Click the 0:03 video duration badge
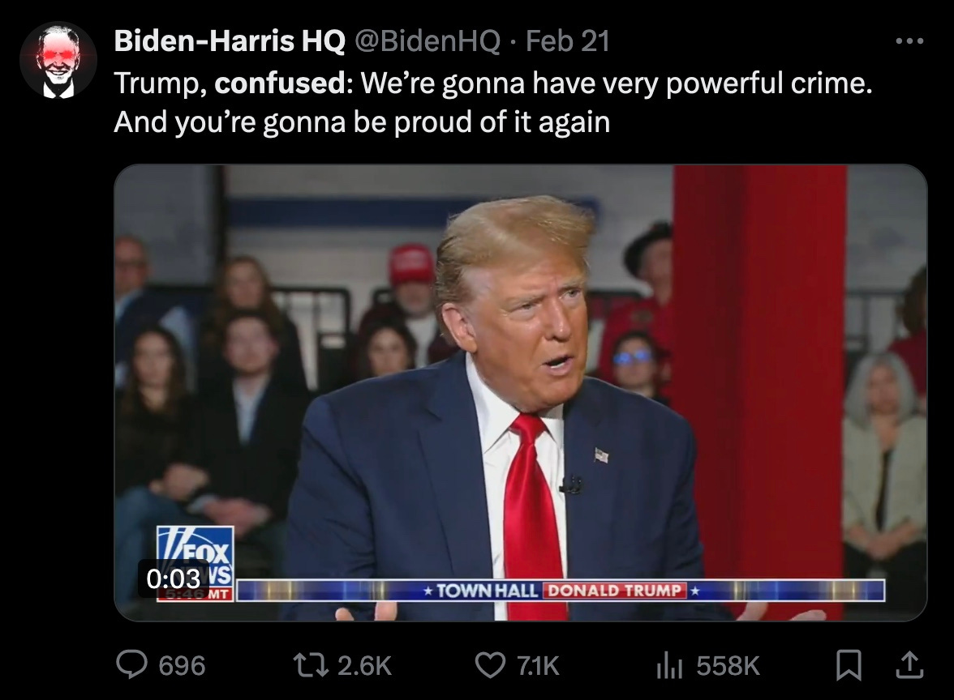This screenshot has height=700, width=954. pos(174,578)
